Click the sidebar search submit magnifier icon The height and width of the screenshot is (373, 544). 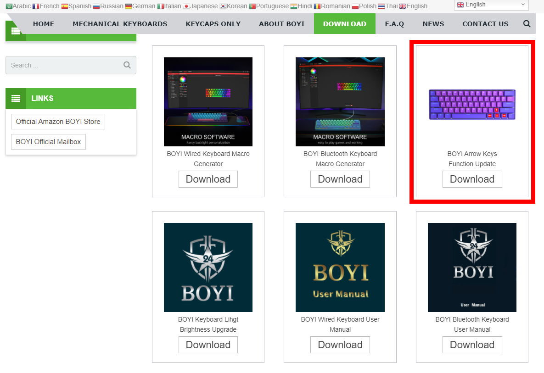point(127,65)
